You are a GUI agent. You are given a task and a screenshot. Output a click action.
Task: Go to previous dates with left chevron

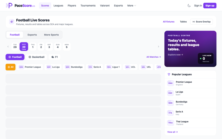(x=8, y=47)
